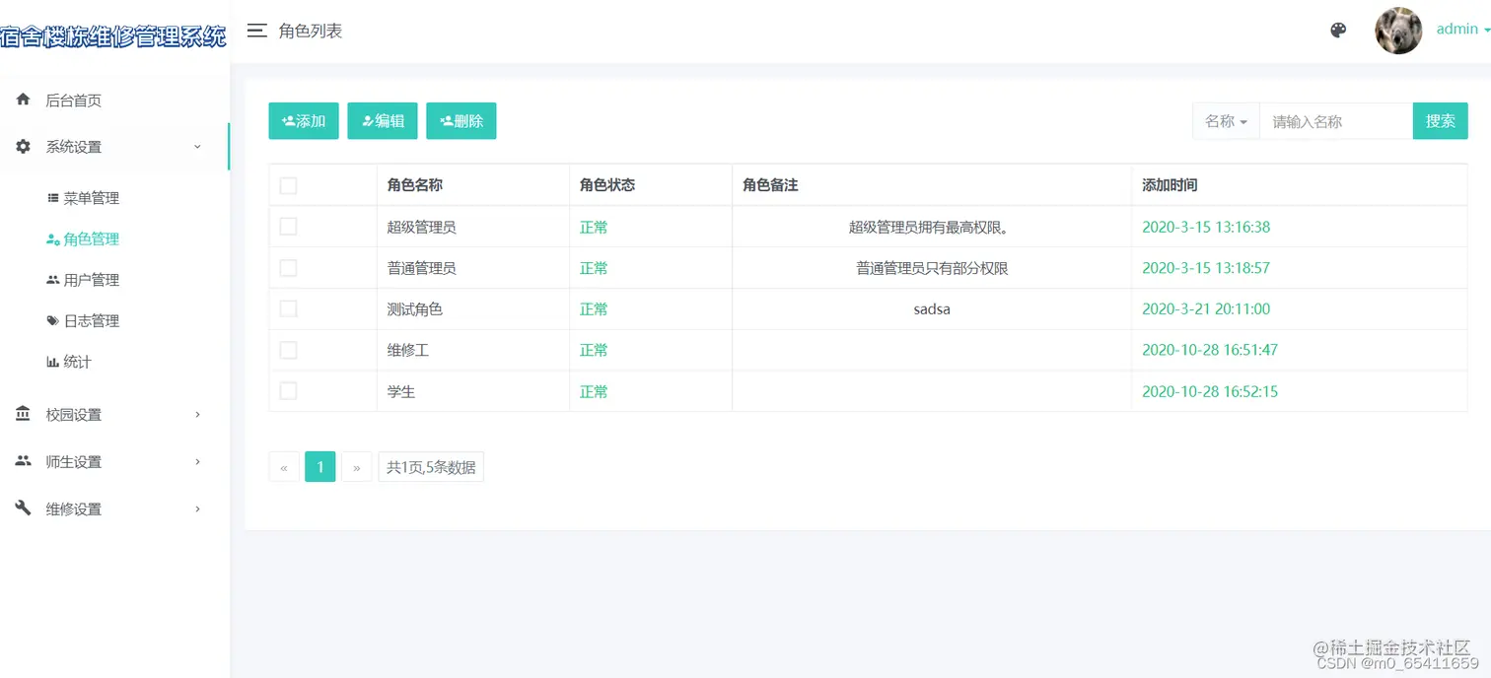This screenshot has width=1491, height=678.
Task: Click the home icon beside 后台首页
Action: point(22,99)
